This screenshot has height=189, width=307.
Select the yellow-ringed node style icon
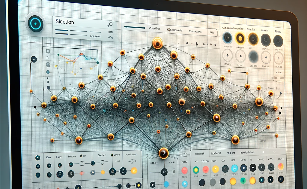click(x=240, y=39)
